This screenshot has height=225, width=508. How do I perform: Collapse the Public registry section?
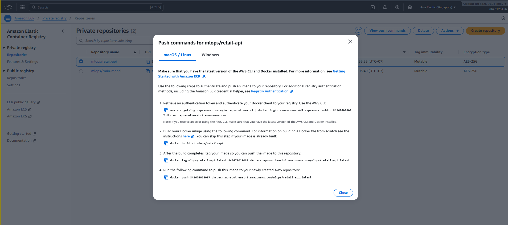[4, 71]
